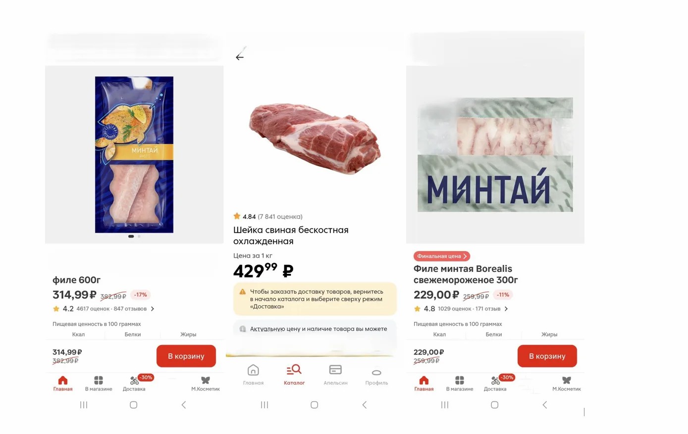Tap Android recent apps button on left screen
Screen dimensions: 688x434
(x=84, y=405)
